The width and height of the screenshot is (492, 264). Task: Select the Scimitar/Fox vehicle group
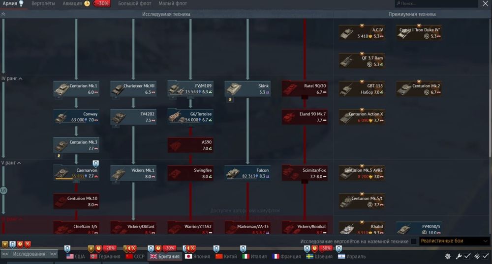coord(305,173)
